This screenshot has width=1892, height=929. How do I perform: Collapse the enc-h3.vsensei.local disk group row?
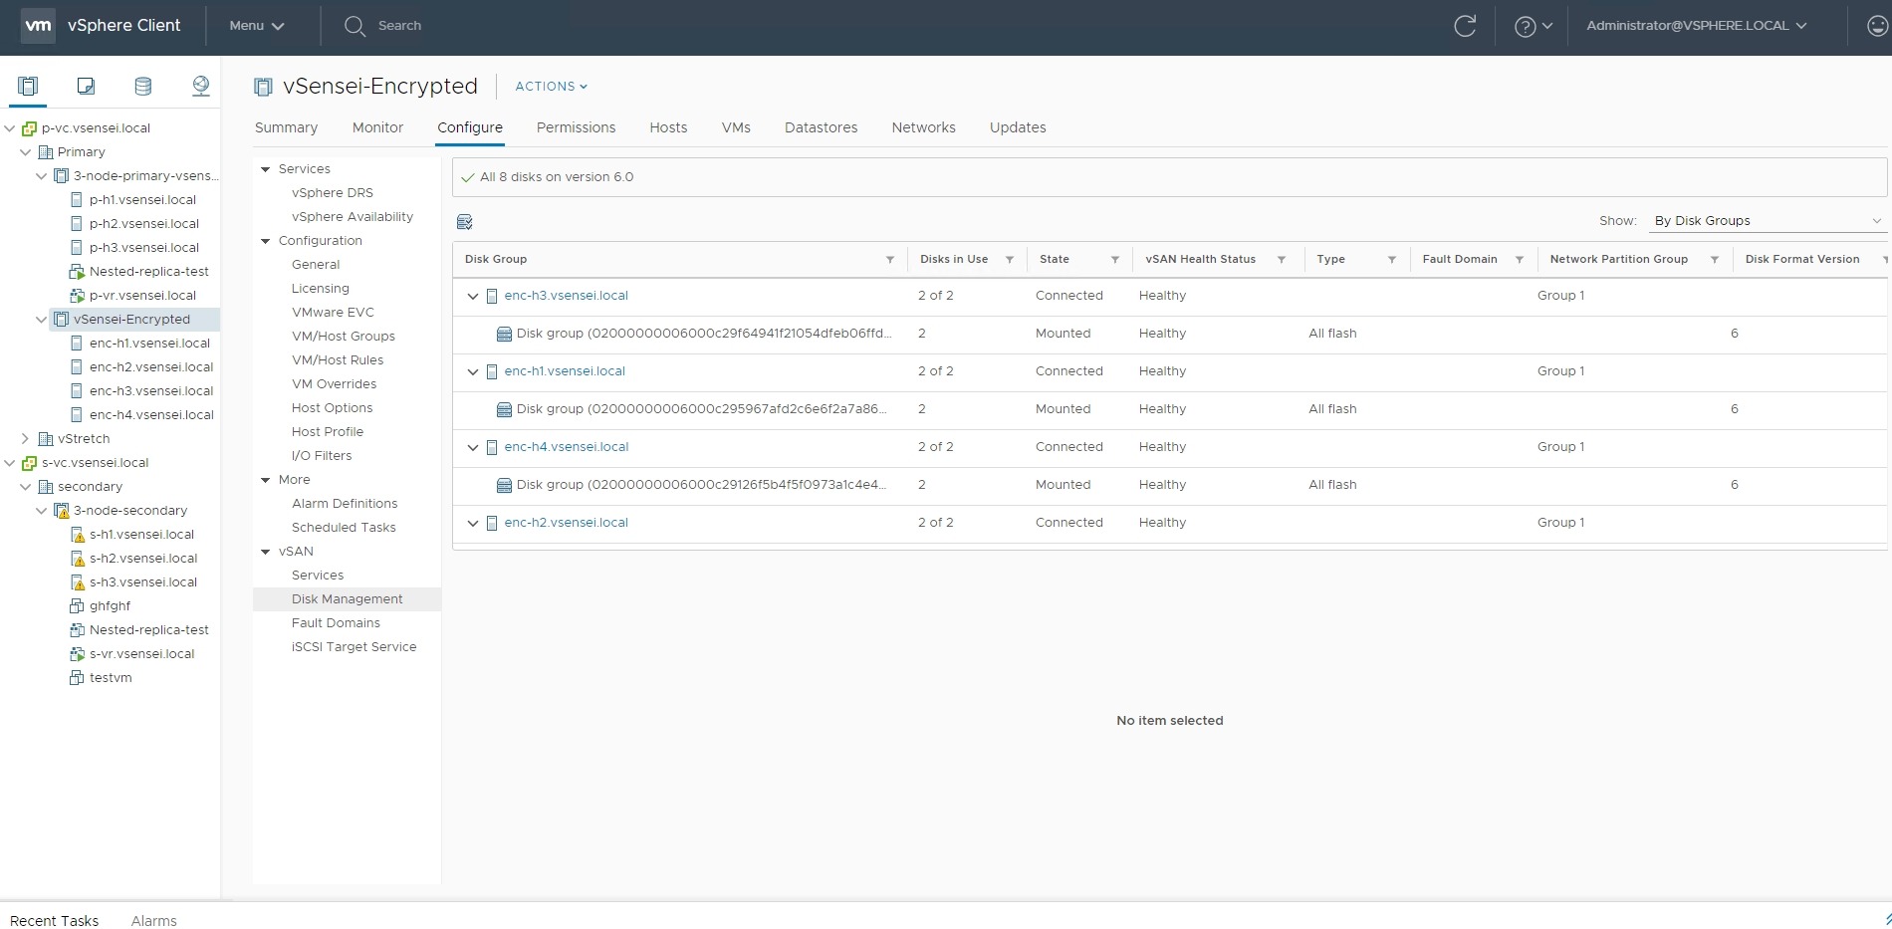tap(473, 297)
